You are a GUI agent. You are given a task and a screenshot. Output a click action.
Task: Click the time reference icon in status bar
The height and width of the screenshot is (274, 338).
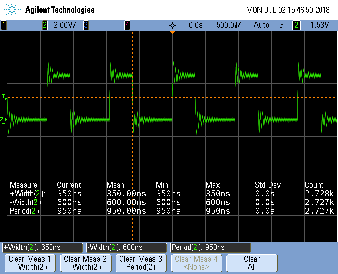point(172,25)
